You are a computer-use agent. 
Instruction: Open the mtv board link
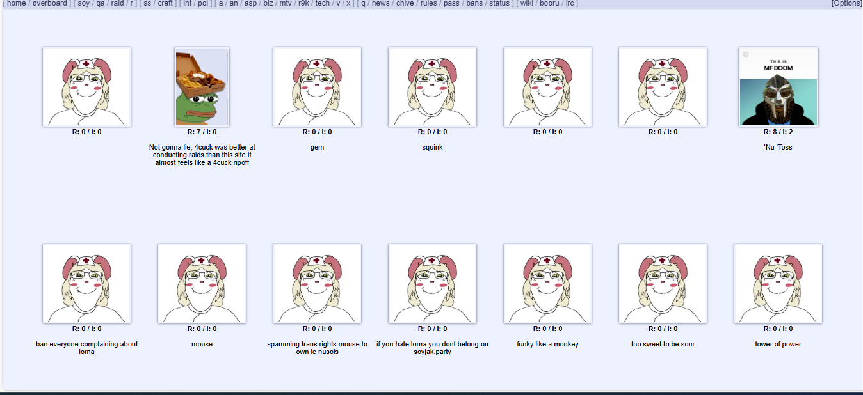pos(286,3)
